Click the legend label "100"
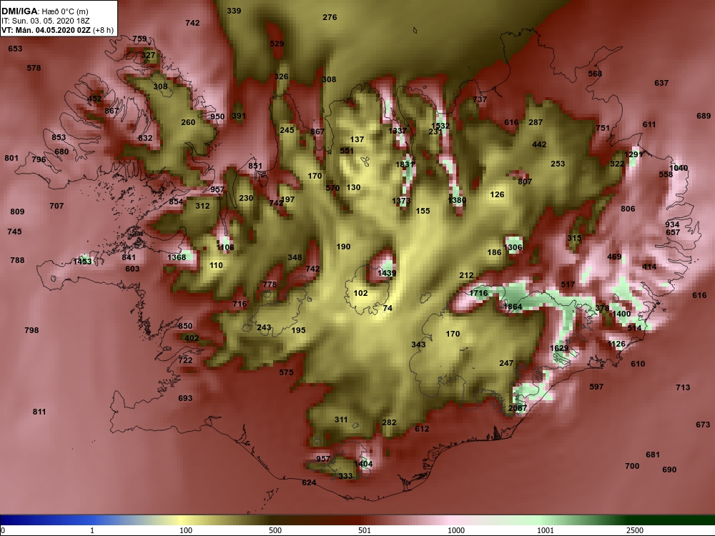Image resolution: width=715 pixels, height=536 pixels. point(186,530)
